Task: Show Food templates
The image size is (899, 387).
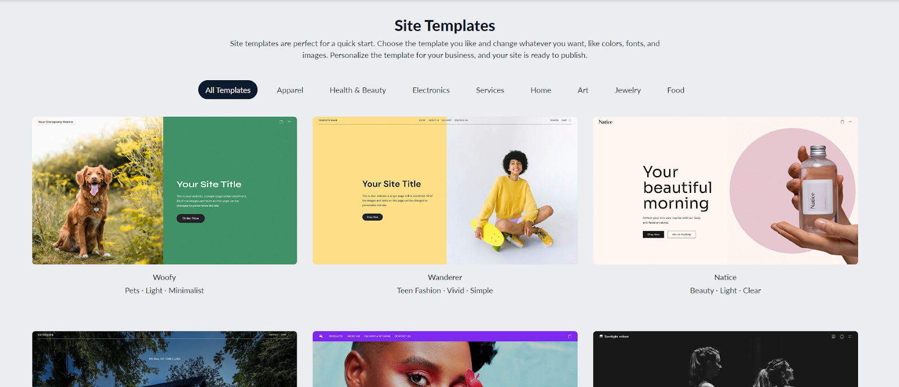Action: 675,90
